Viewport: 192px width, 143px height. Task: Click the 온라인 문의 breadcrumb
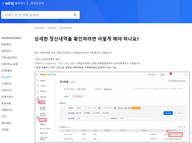(x=39, y=28)
